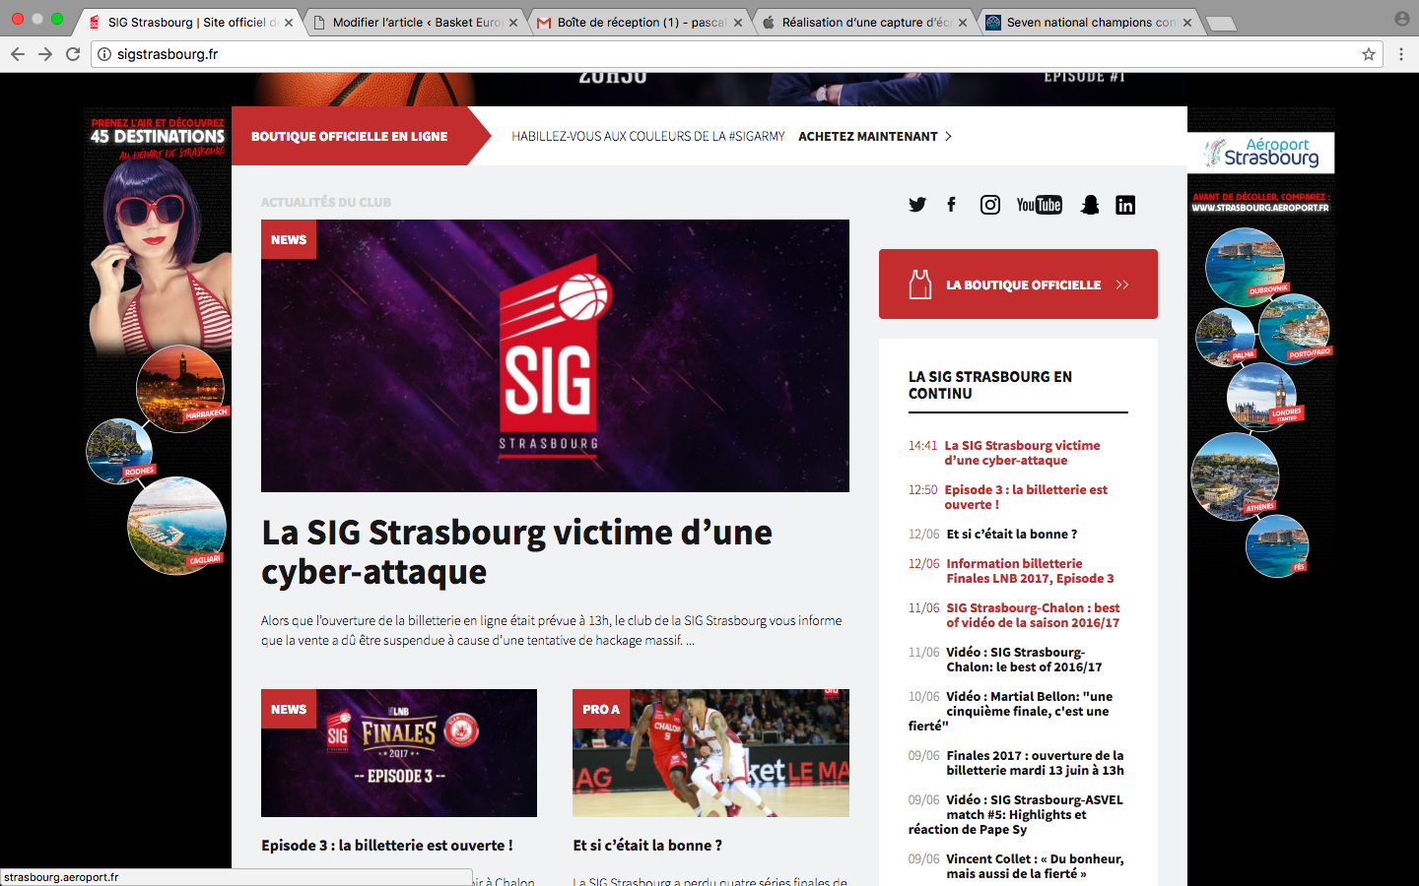Reload the sigstrasbourg.fr page

tap(73, 54)
